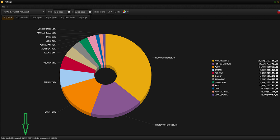The image size is (280, 140).
Task: Click legend value 6 188 787,60
Action: pyautogui.click(x=272, y=67)
